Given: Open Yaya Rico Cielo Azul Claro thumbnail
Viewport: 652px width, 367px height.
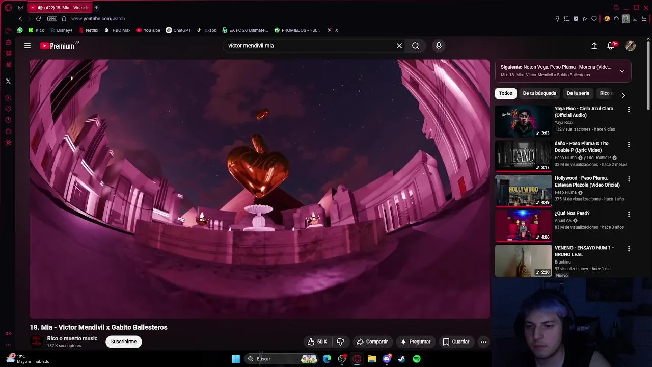Looking at the screenshot, I should 524,121.
